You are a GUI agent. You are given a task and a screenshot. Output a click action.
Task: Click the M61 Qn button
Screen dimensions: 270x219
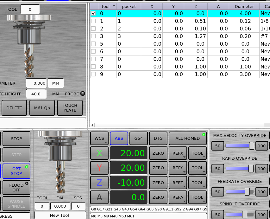(42, 108)
